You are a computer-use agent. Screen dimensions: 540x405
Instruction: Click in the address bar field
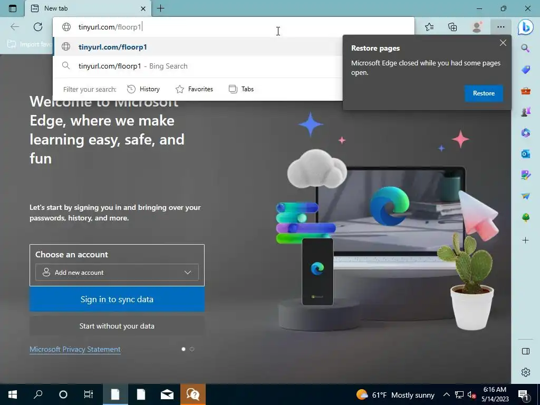[x=234, y=27]
